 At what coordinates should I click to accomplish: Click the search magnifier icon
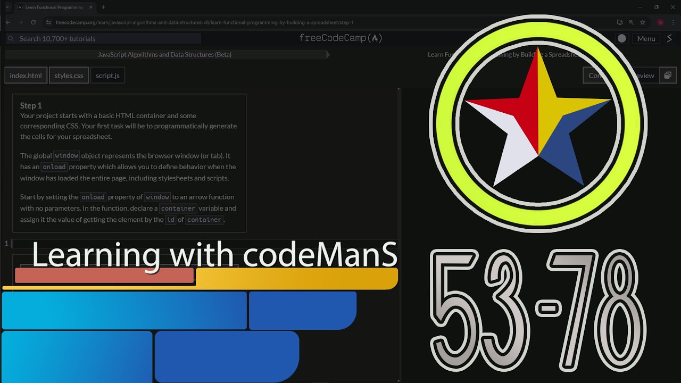click(11, 38)
